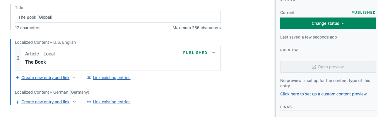The height and width of the screenshot is (117, 378).
Task: Click 'Link existing entries' for German (Germany)
Action: pyautogui.click(x=112, y=102)
